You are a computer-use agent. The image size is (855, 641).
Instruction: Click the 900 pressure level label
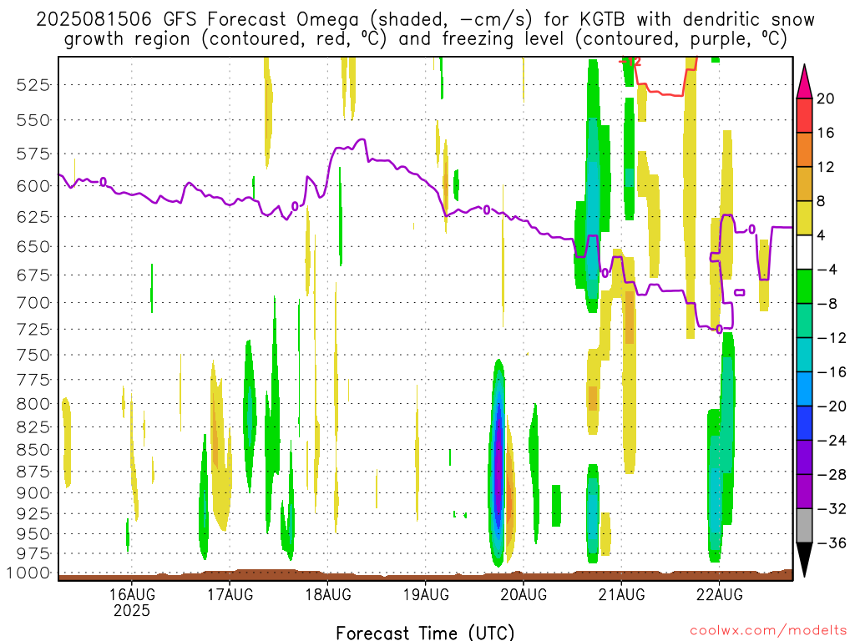coord(33,492)
